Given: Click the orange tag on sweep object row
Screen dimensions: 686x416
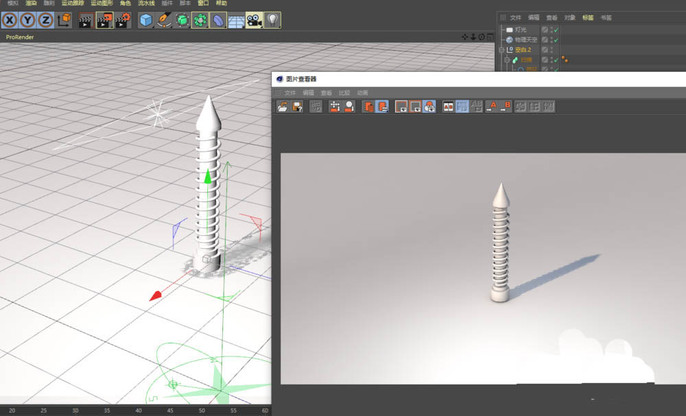Looking at the screenshot, I should click(x=565, y=59).
